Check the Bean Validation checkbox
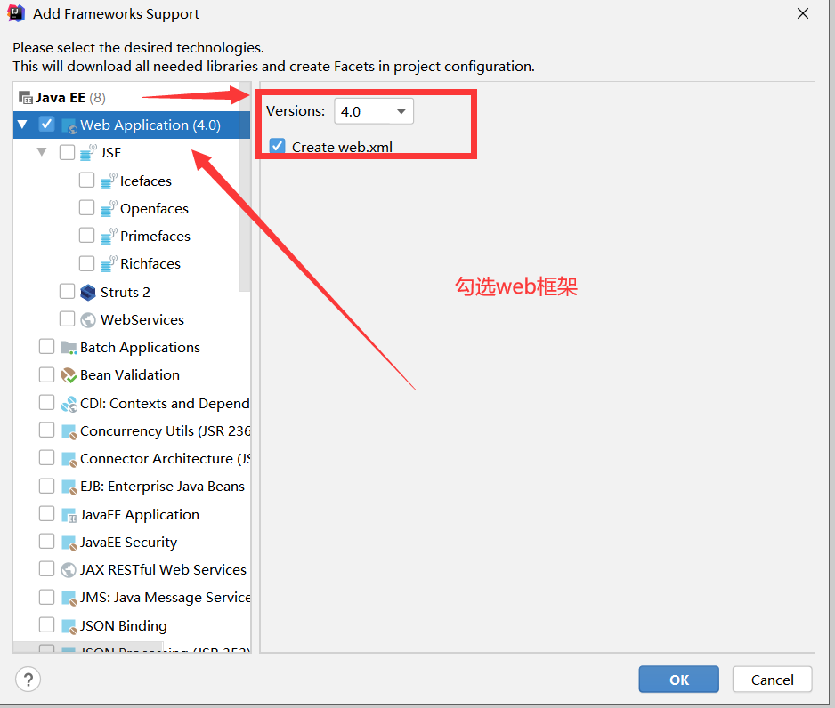 (47, 374)
